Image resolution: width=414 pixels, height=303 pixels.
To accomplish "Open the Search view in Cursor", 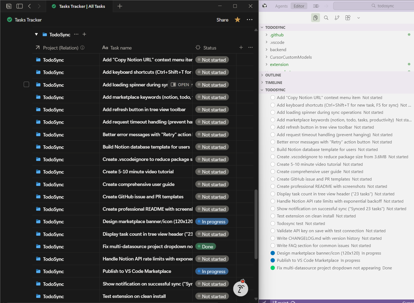I will (x=326, y=18).
